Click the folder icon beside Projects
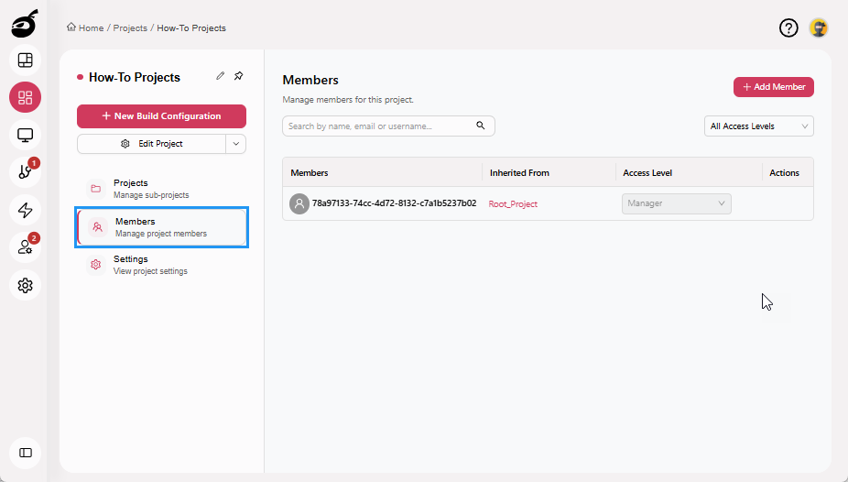848x482 pixels. coord(96,189)
